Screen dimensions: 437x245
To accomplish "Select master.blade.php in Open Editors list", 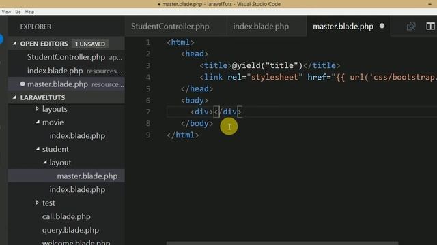I will 66,84.
